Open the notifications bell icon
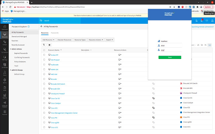 (x=202, y=20)
